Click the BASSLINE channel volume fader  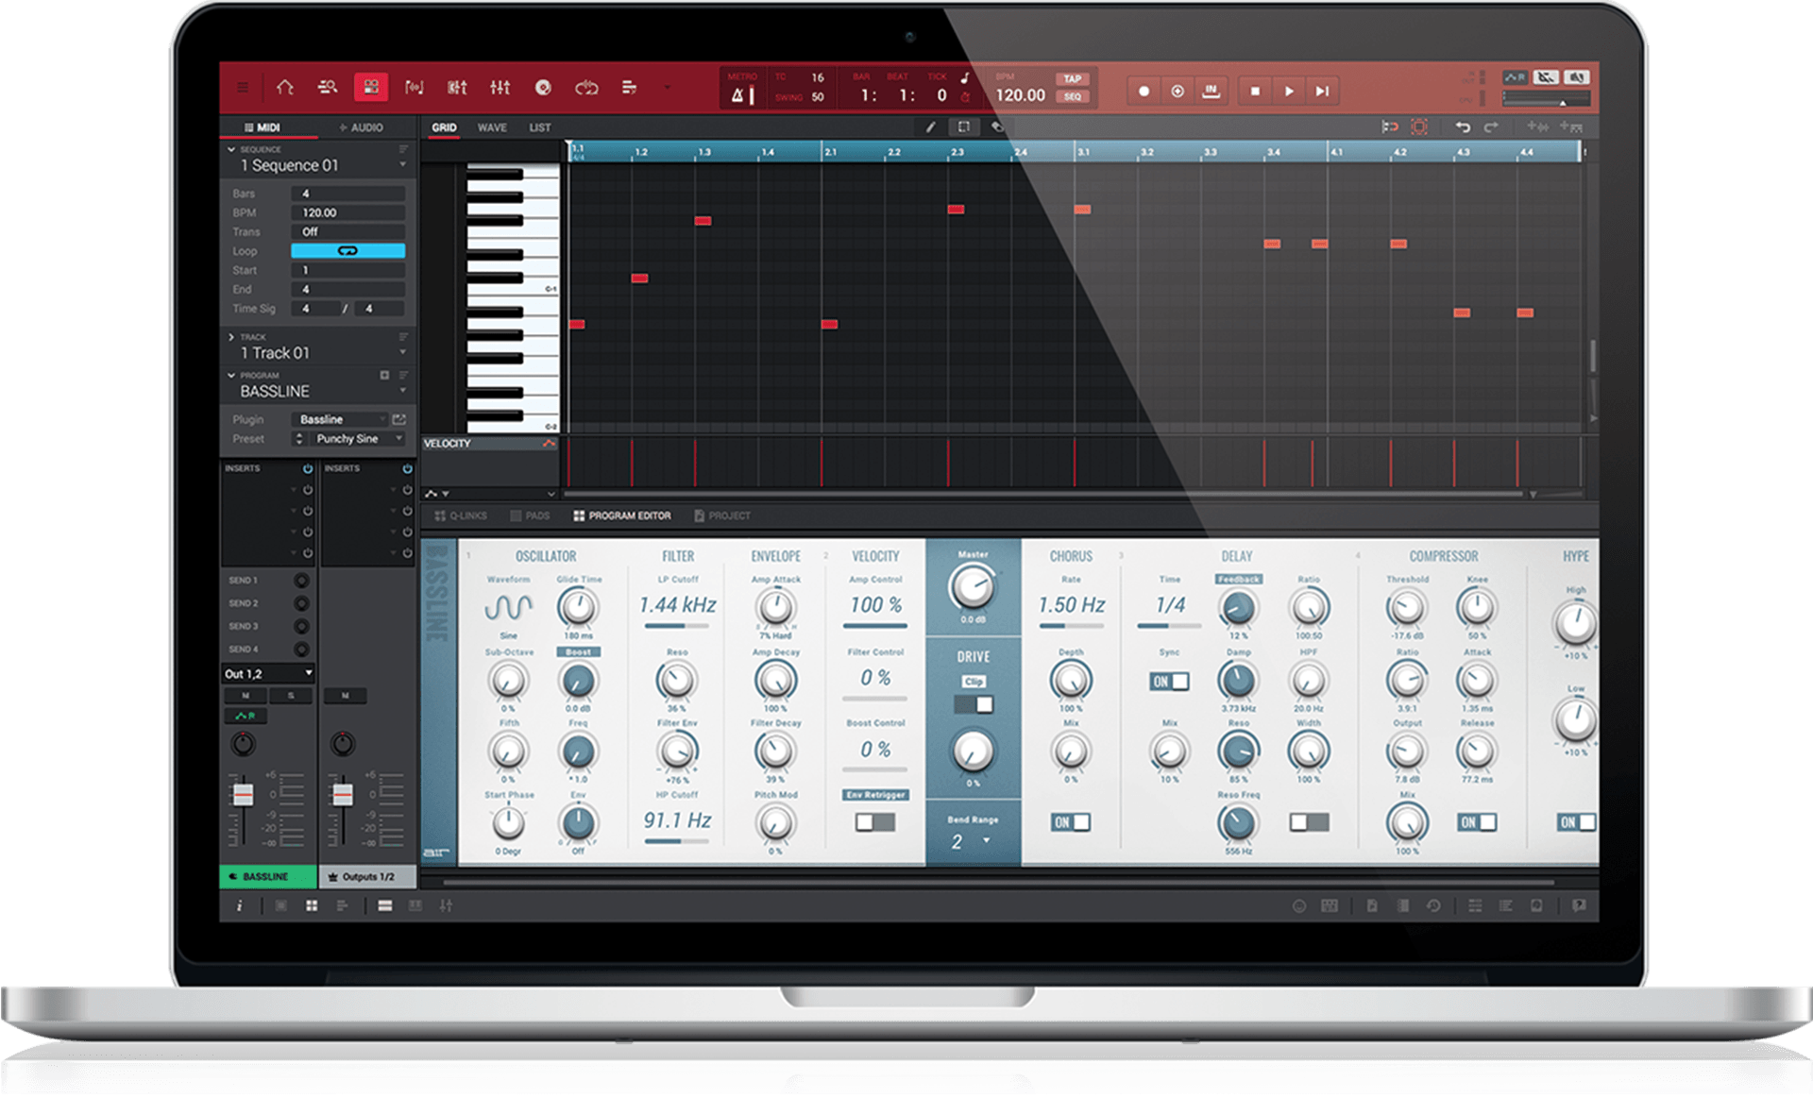tap(243, 795)
